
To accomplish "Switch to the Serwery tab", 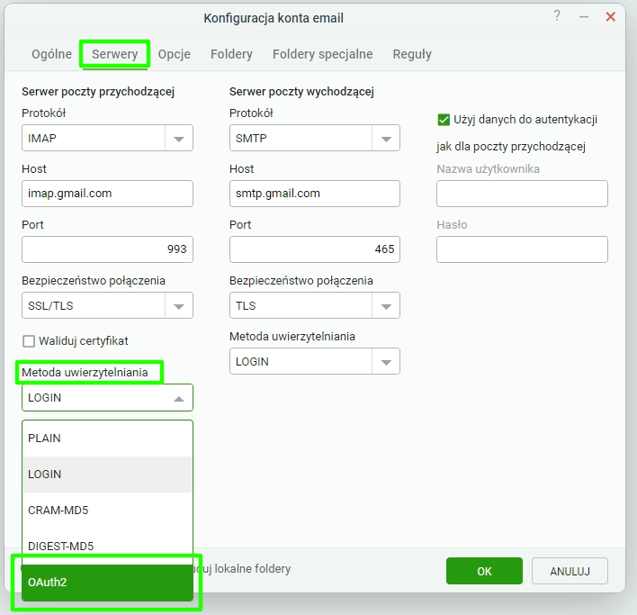I will coord(114,54).
